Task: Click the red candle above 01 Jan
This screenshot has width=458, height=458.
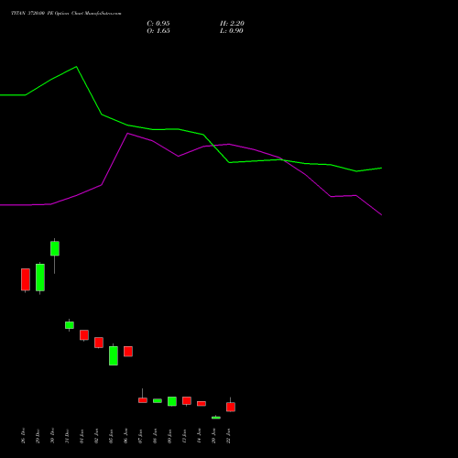Action: 84,335
